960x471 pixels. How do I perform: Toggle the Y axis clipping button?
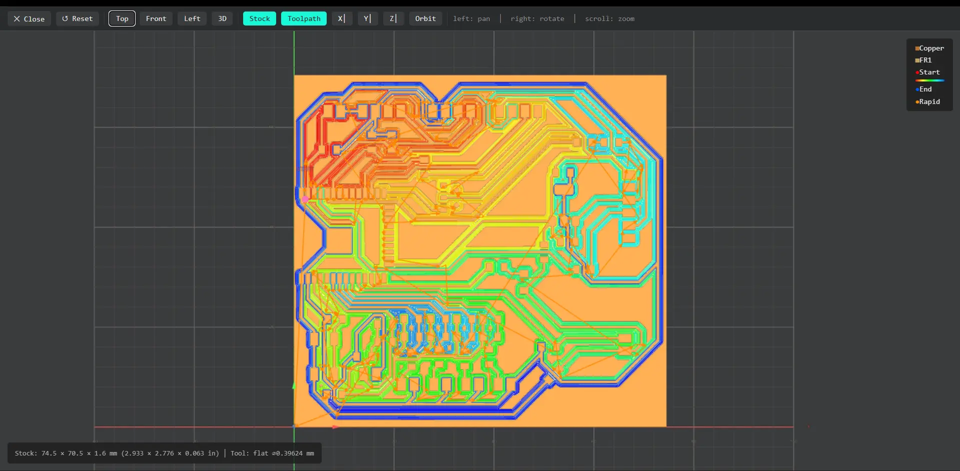(x=367, y=19)
